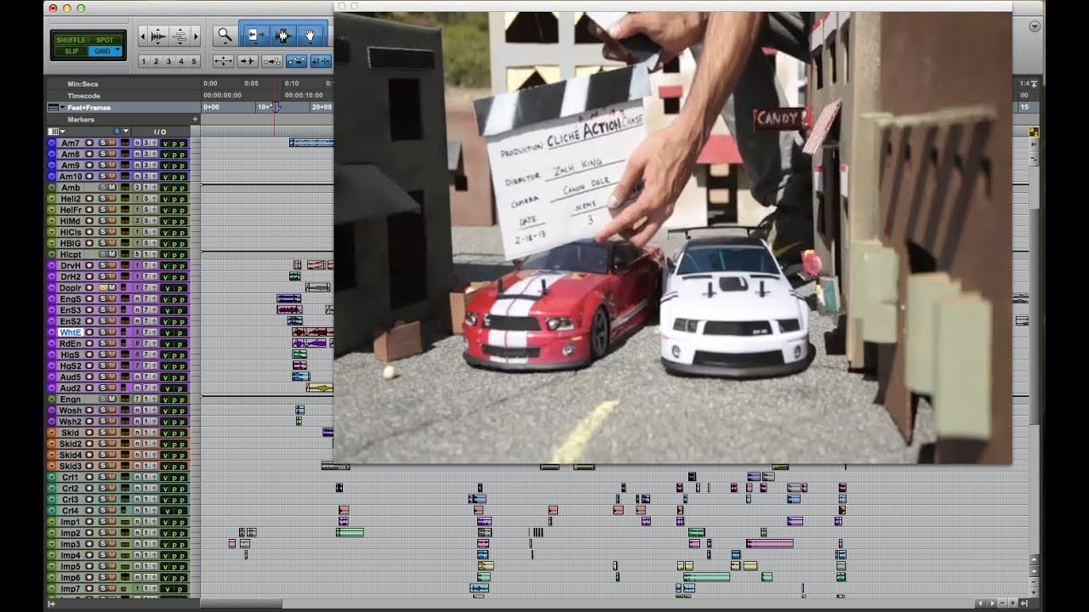Toggle Mirrored MIDI Editing button
Screen dimensions: 1089x612
coord(272,61)
